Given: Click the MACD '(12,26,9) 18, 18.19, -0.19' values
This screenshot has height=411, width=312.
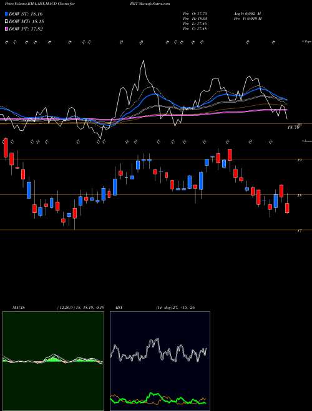Looking at the screenshot, I should [x=80, y=308].
